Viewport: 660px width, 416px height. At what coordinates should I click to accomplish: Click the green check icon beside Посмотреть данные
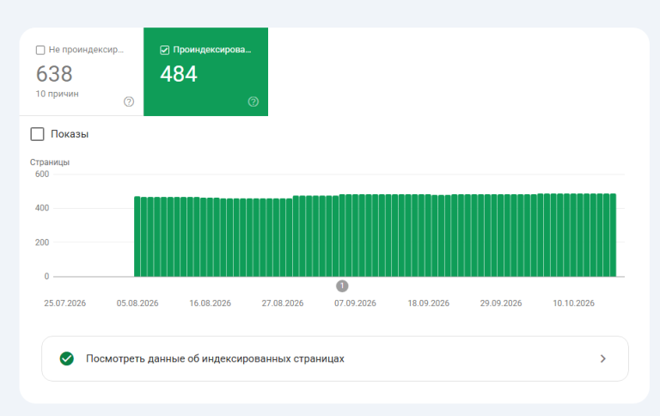(x=66, y=358)
